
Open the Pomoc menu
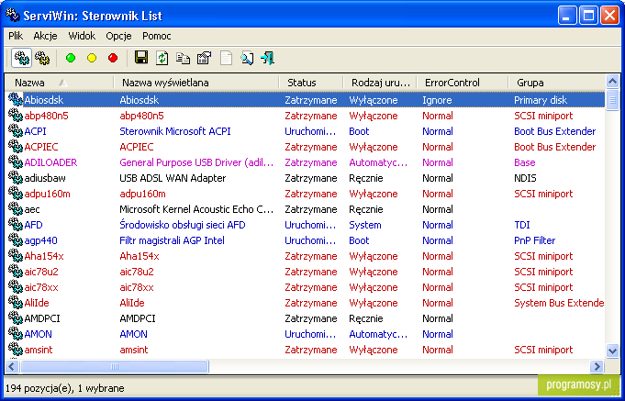(157, 36)
